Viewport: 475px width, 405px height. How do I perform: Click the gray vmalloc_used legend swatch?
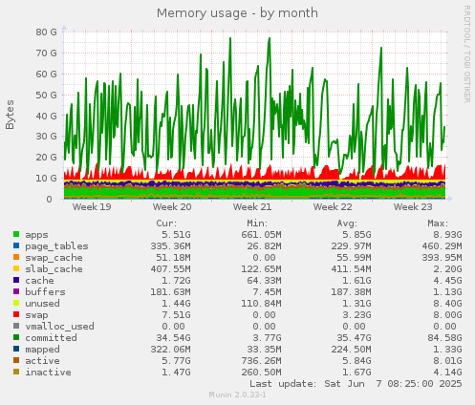[x=16, y=326]
